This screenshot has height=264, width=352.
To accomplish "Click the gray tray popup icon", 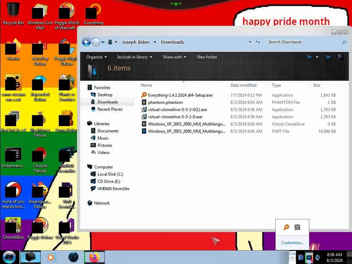I will [297, 227].
